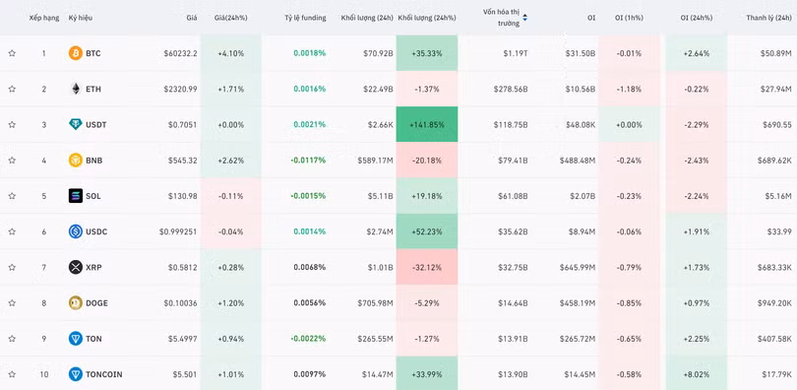The width and height of the screenshot is (797, 390).
Task: Sort by Giá column header
Action: pos(192,18)
